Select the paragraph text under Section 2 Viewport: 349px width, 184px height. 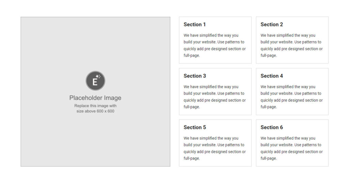pyautogui.click(x=292, y=45)
